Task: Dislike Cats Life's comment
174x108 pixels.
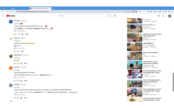Action: (18, 51)
